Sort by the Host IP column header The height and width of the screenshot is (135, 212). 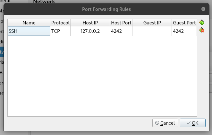point(90,22)
